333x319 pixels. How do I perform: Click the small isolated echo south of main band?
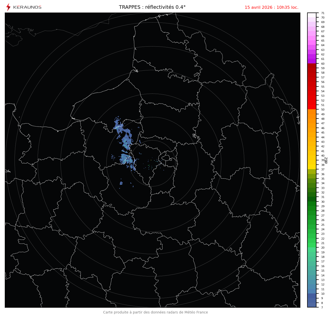tap(121, 183)
